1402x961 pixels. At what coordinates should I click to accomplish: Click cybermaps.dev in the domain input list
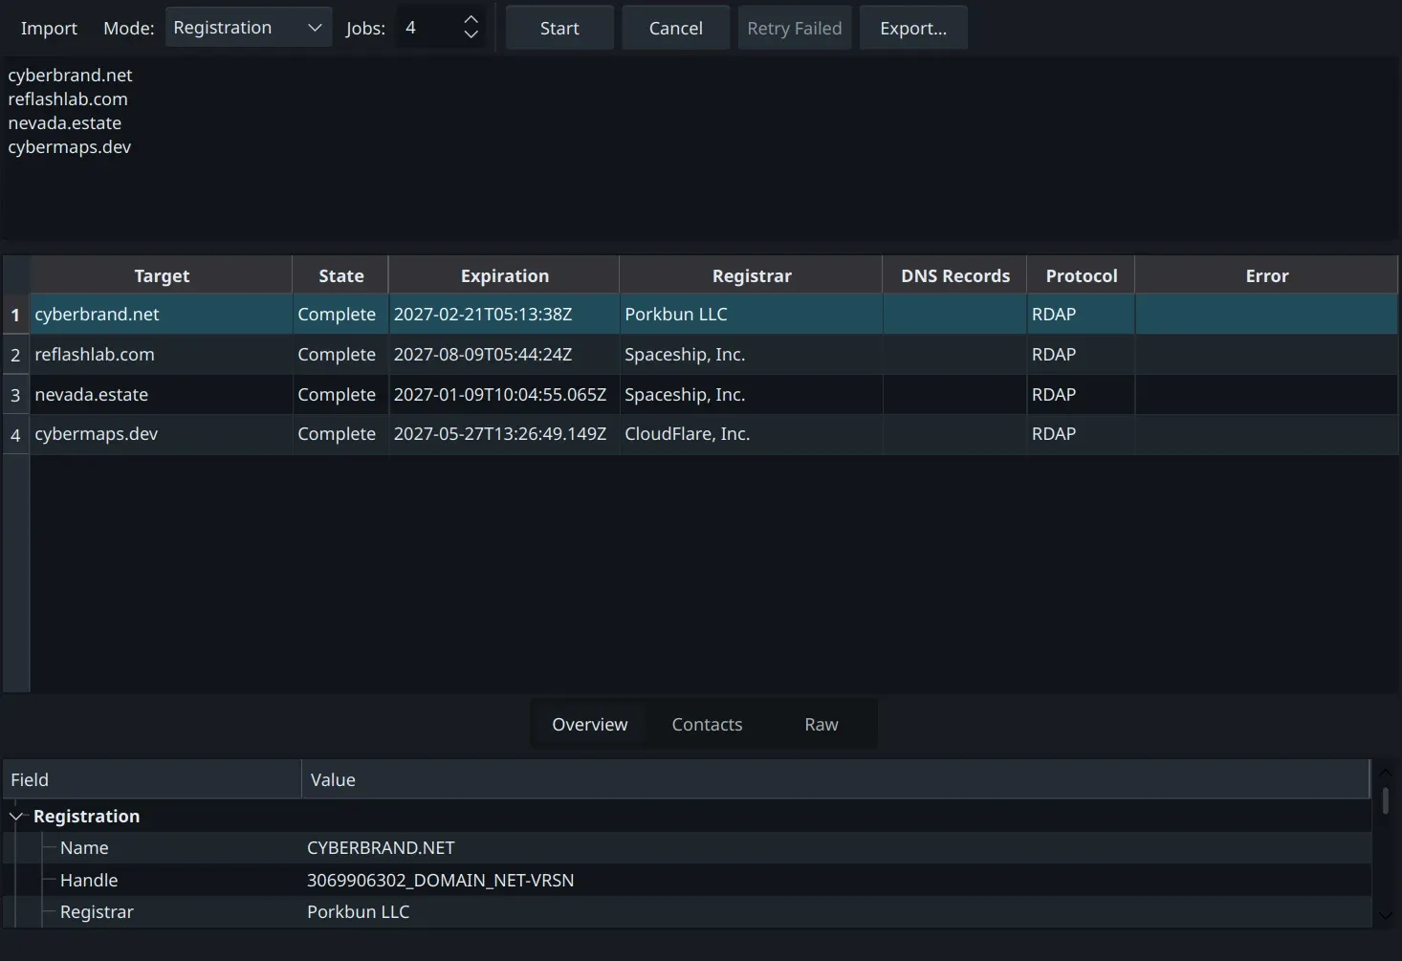[x=70, y=146]
